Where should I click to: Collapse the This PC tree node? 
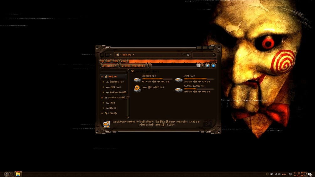(x=102, y=77)
